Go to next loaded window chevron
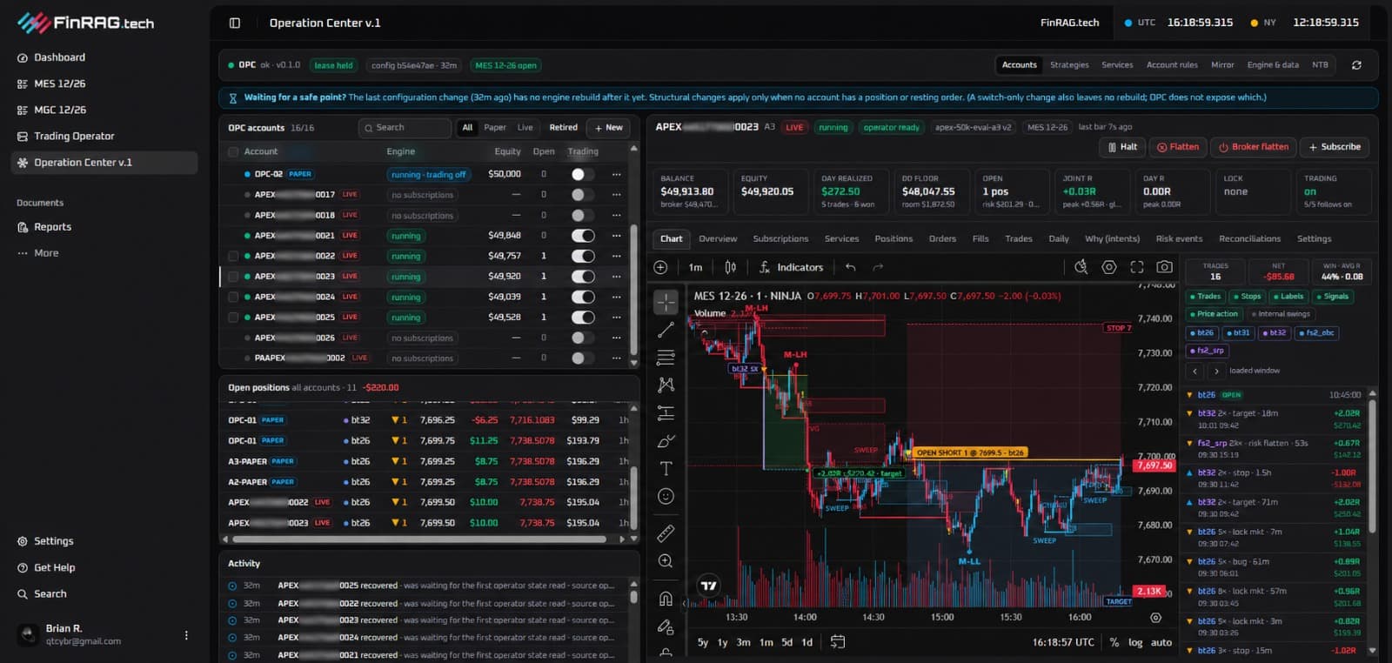Viewport: 1392px width, 663px height. [1215, 371]
